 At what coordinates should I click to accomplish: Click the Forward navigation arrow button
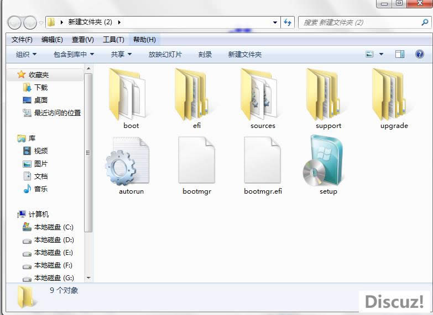(30, 22)
